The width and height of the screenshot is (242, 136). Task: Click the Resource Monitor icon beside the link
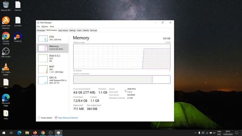(x=56, y=117)
